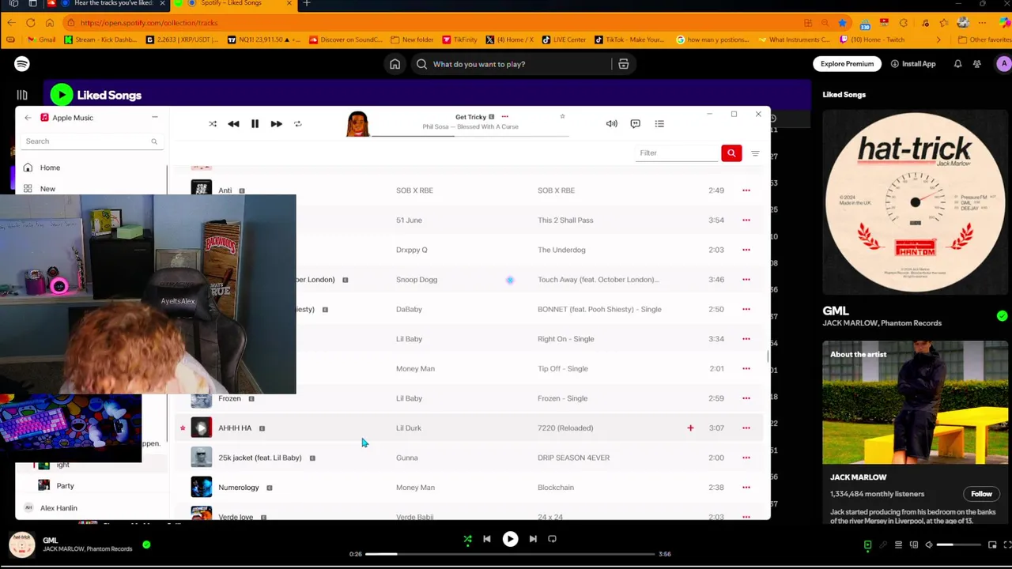Click the hat-trick album cover

coord(914,203)
